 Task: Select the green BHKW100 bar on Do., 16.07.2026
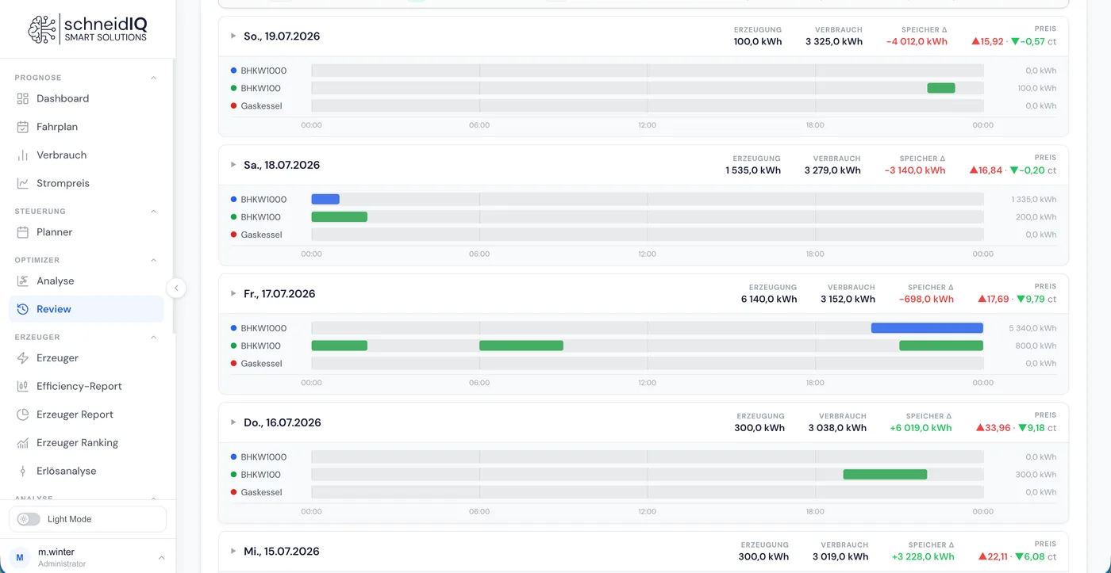[885, 475]
